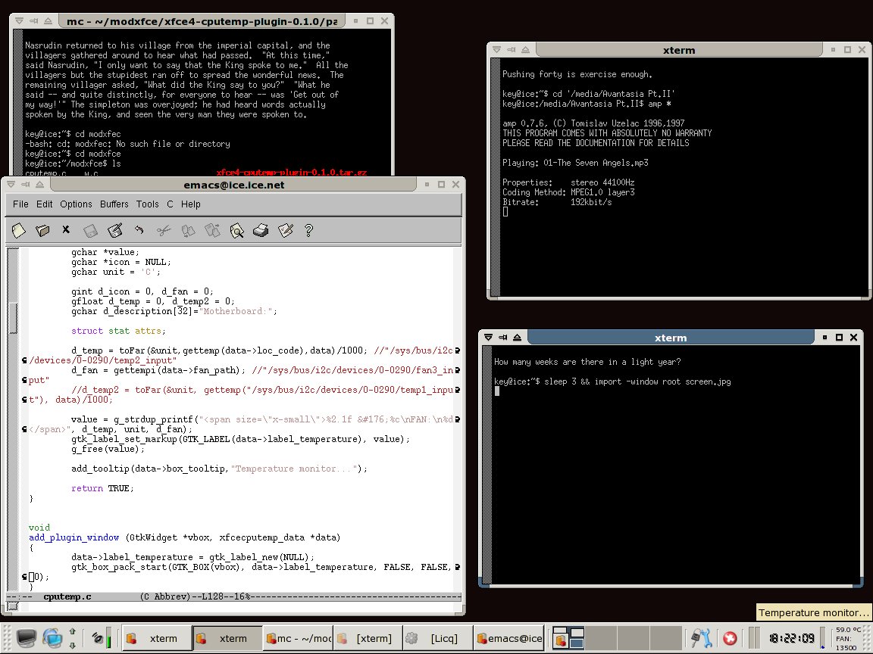Click the Paste clipboard icon in Emacs toolbar
Image resolution: width=873 pixels, height=654 pixels.
point(212,230)
